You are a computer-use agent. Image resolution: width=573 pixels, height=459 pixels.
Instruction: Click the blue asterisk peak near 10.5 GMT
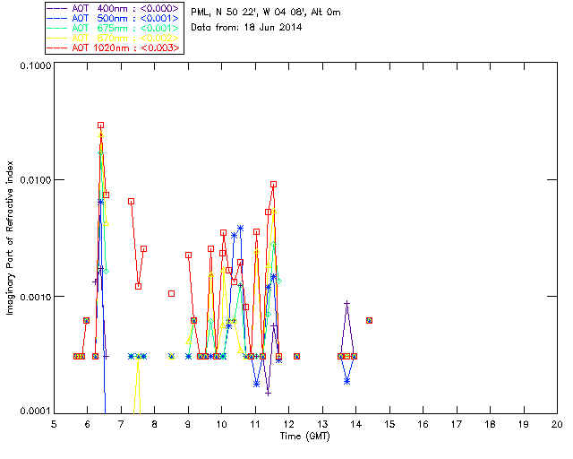(x=240, y=228)
